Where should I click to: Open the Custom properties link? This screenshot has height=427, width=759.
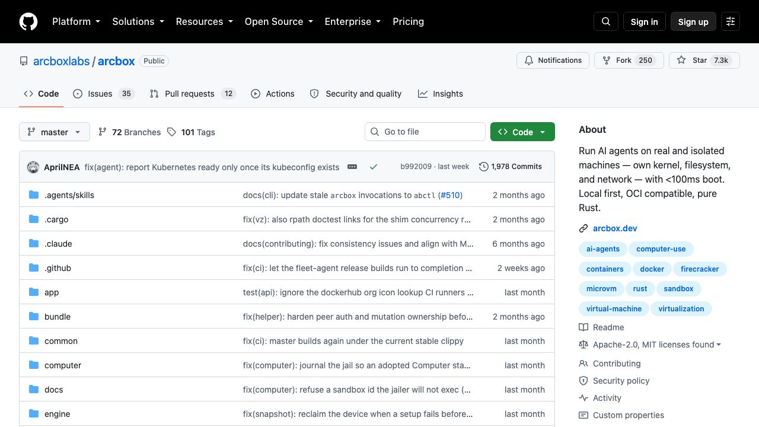629,415
